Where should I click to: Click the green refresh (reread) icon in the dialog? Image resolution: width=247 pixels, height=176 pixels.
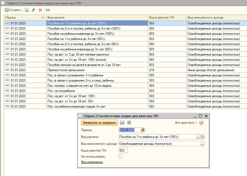pos(129,123)
